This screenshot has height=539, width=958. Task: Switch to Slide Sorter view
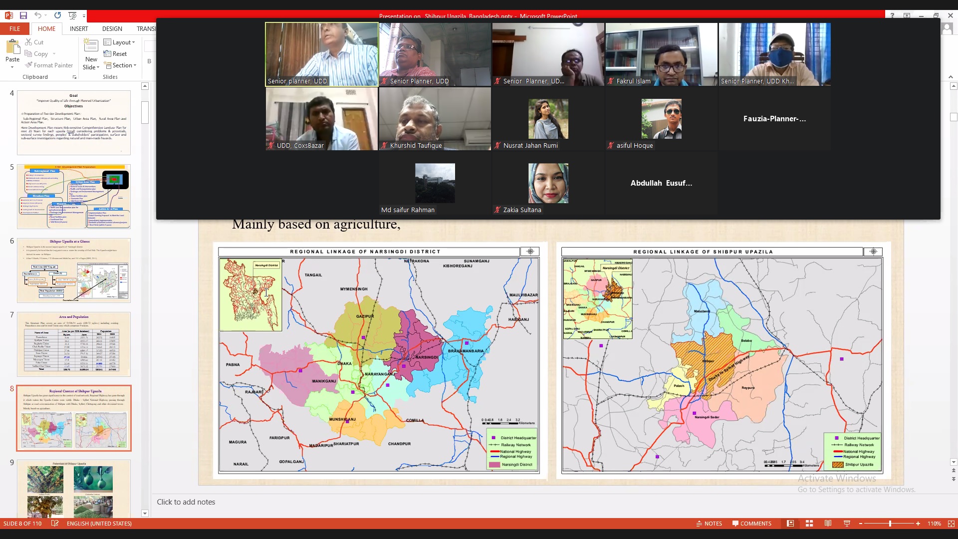[x=809, y=524]
